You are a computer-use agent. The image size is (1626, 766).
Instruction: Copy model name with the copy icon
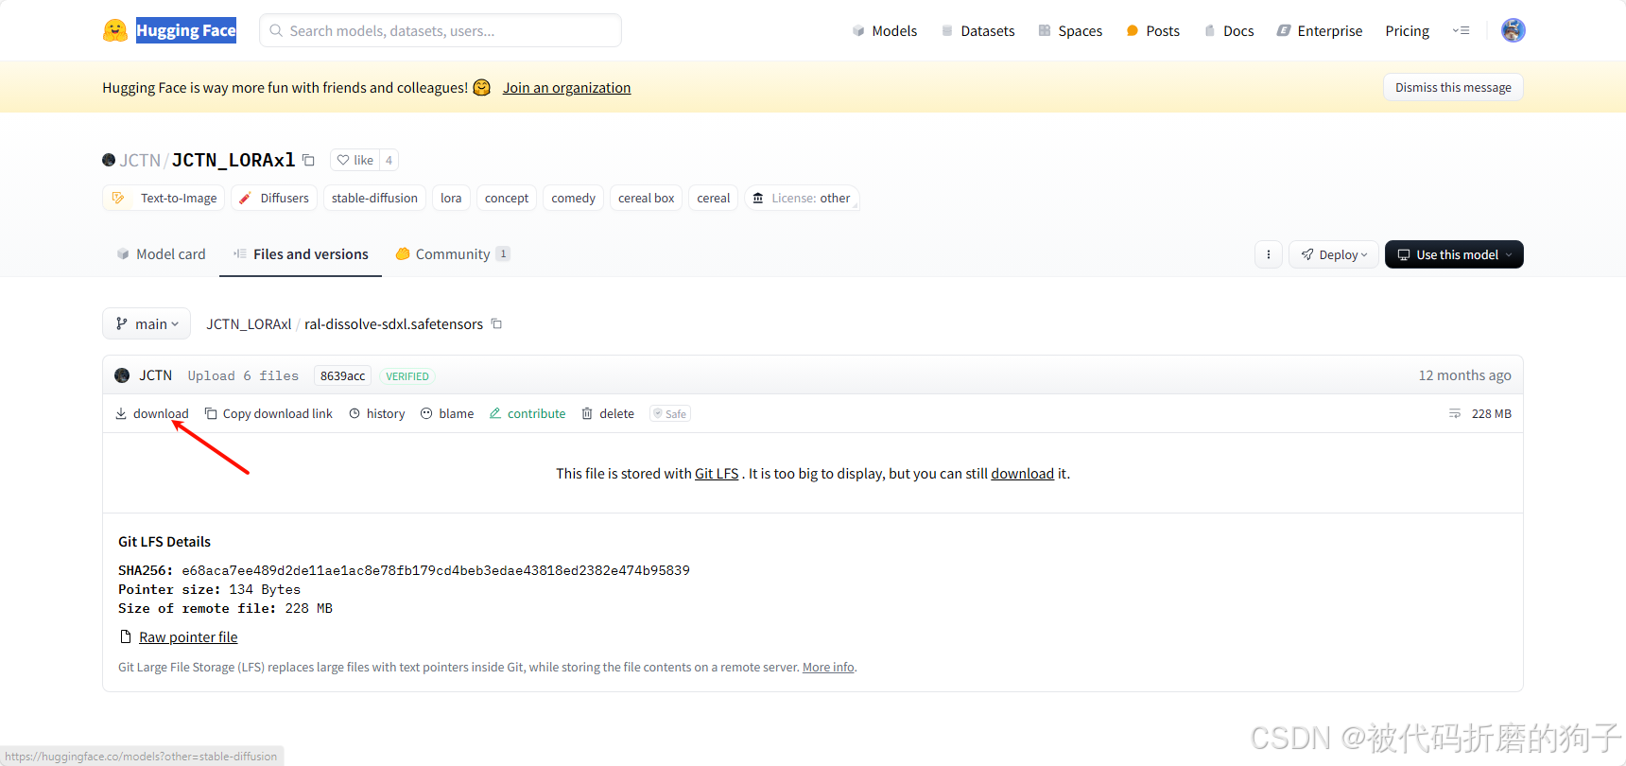pos(308,160)
